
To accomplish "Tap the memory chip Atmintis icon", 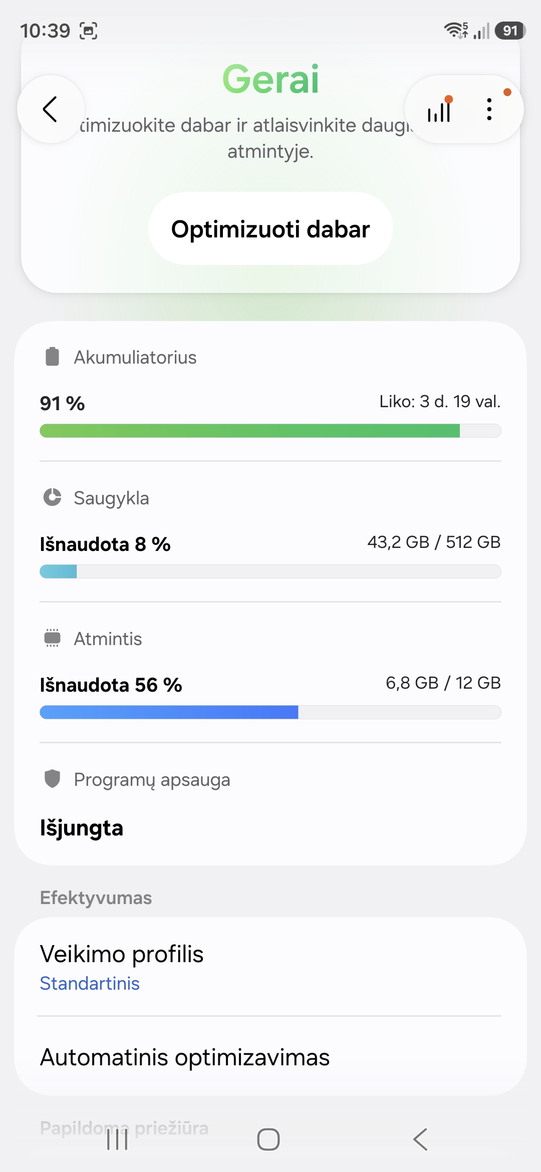I will 53,638.
